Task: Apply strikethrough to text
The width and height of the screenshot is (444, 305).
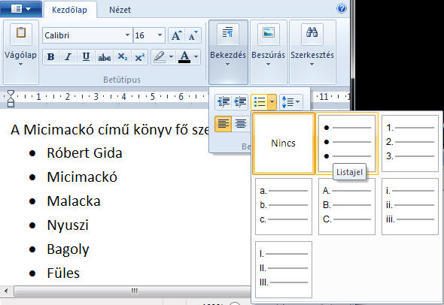Action: (104, 57)
